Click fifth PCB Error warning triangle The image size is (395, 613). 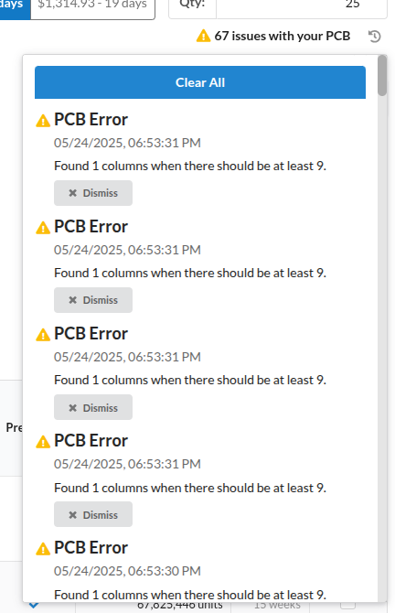43,549
